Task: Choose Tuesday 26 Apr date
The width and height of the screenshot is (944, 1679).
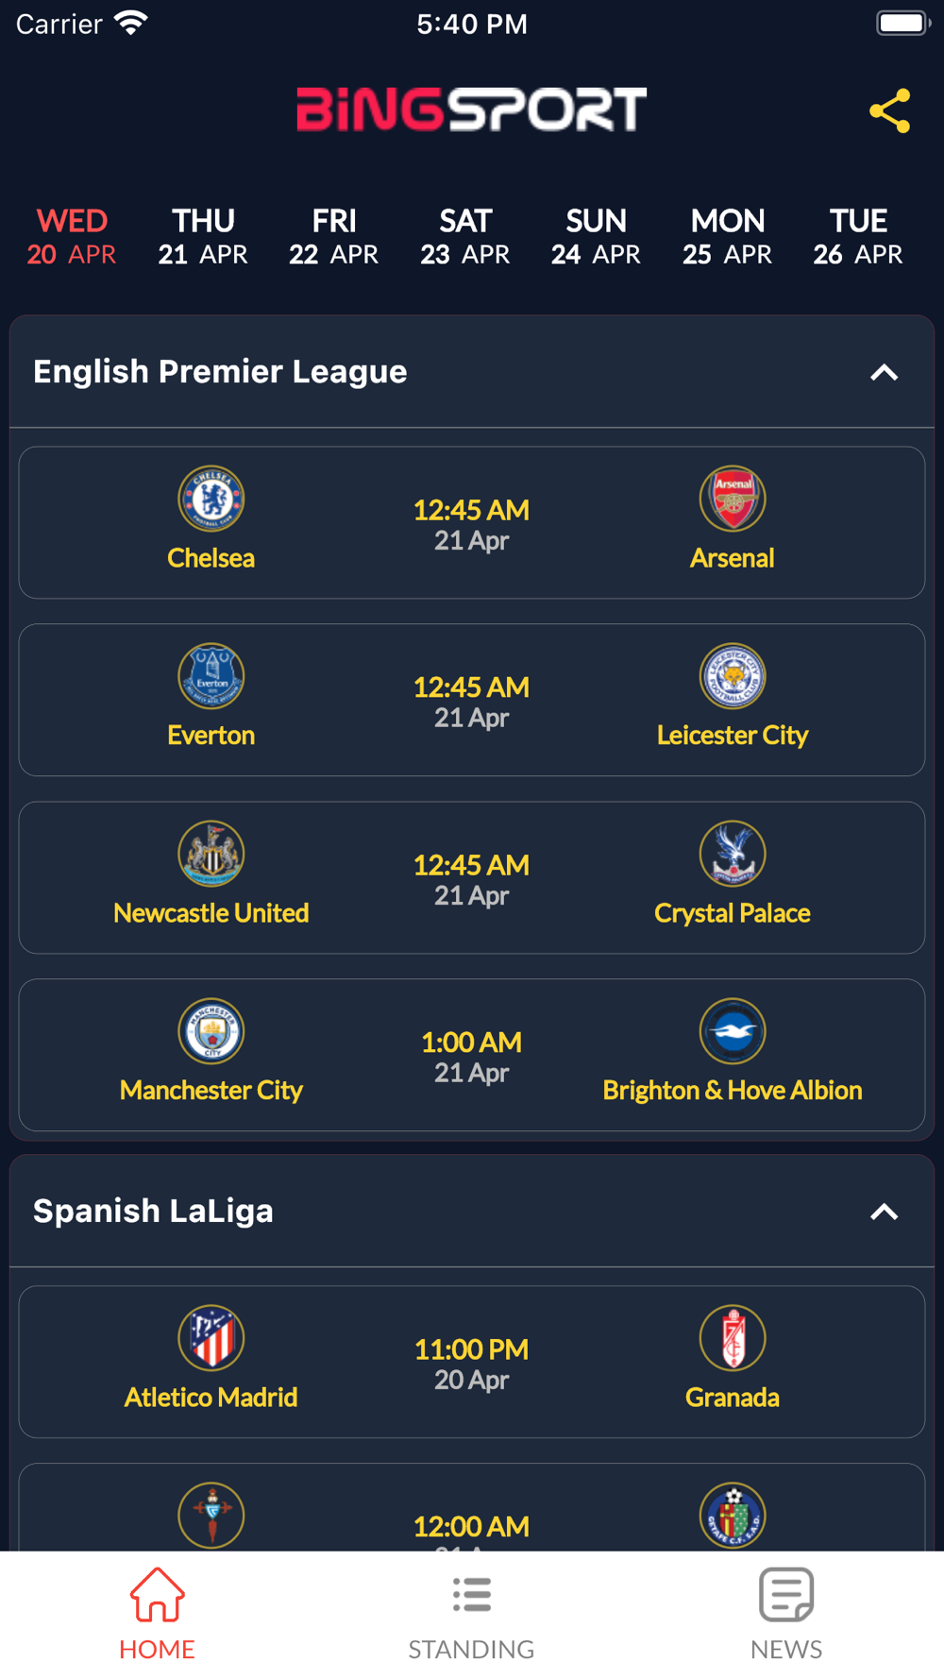Action: click(858, 236)
